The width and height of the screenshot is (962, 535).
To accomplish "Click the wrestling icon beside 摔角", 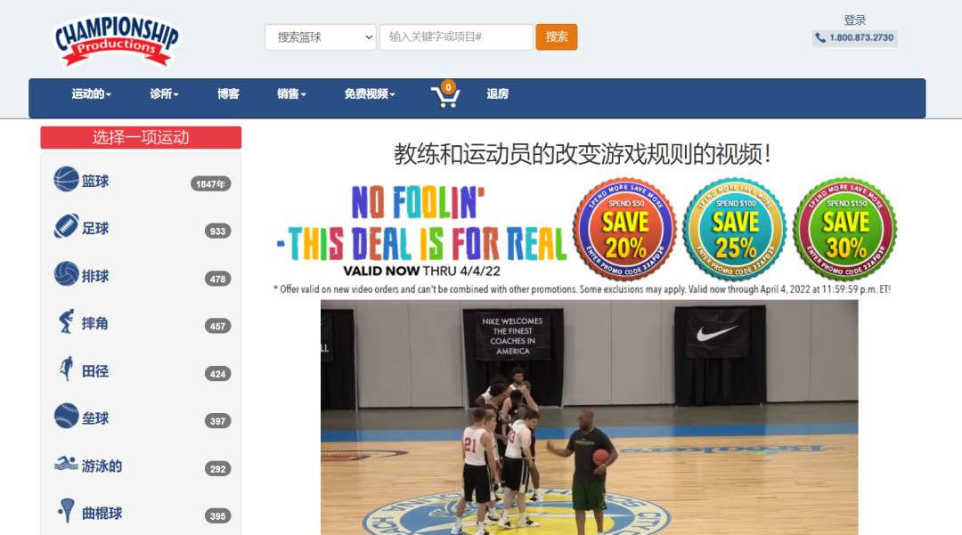I will [66, 321].
